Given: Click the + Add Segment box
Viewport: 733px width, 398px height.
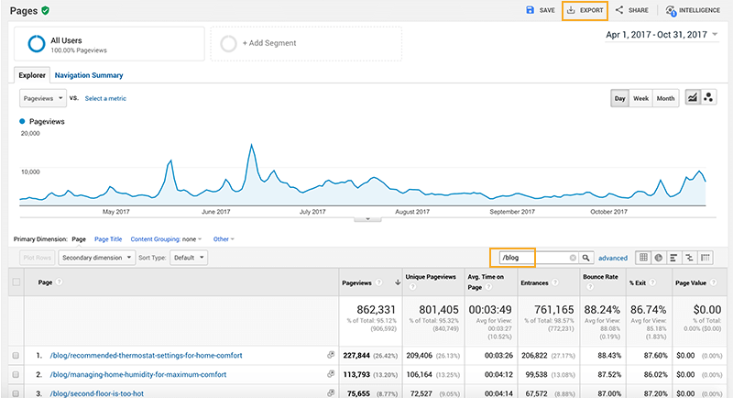Looking at the screenshot, I should (x=306, y=43).
